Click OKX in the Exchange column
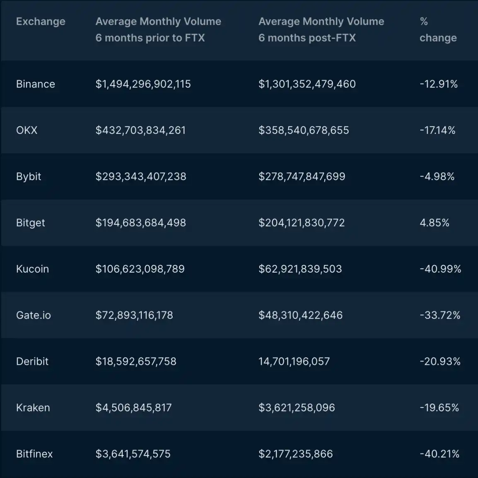This screenshot has width=478, height=478. (27, 130)
